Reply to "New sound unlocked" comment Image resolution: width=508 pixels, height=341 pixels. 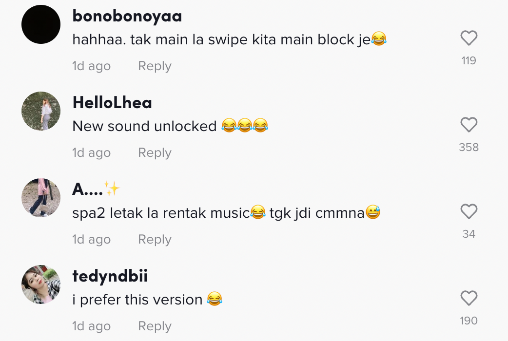pos(155,153)
